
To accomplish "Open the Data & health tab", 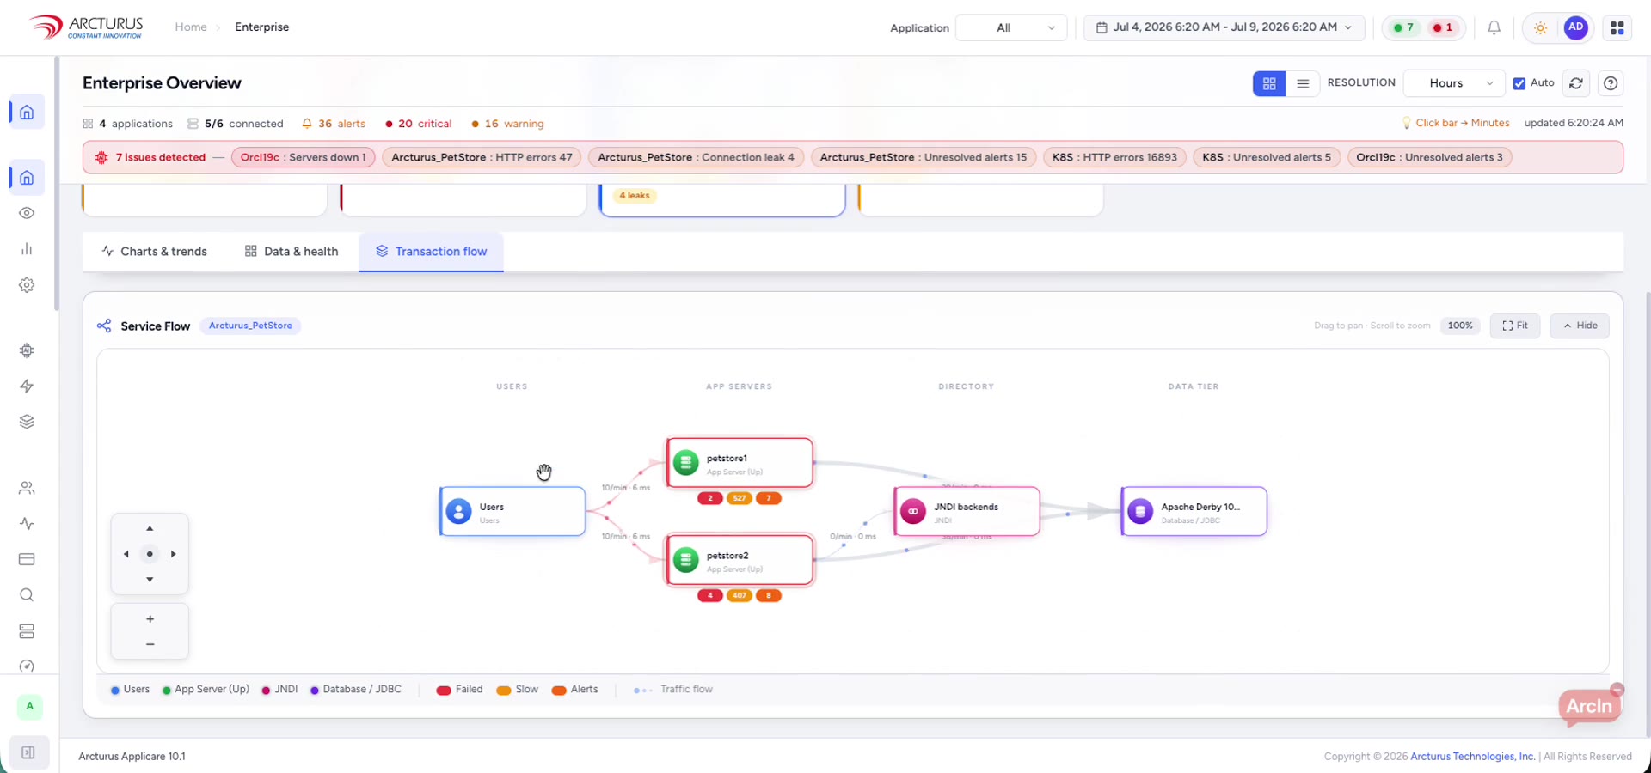I will coord(292,252).
